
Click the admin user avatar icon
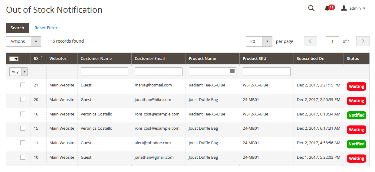[x=344, y=8]
